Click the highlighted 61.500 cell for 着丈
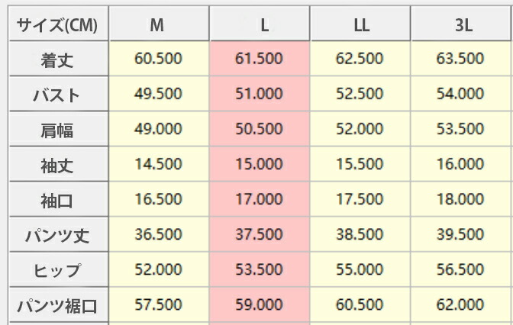 260,59
